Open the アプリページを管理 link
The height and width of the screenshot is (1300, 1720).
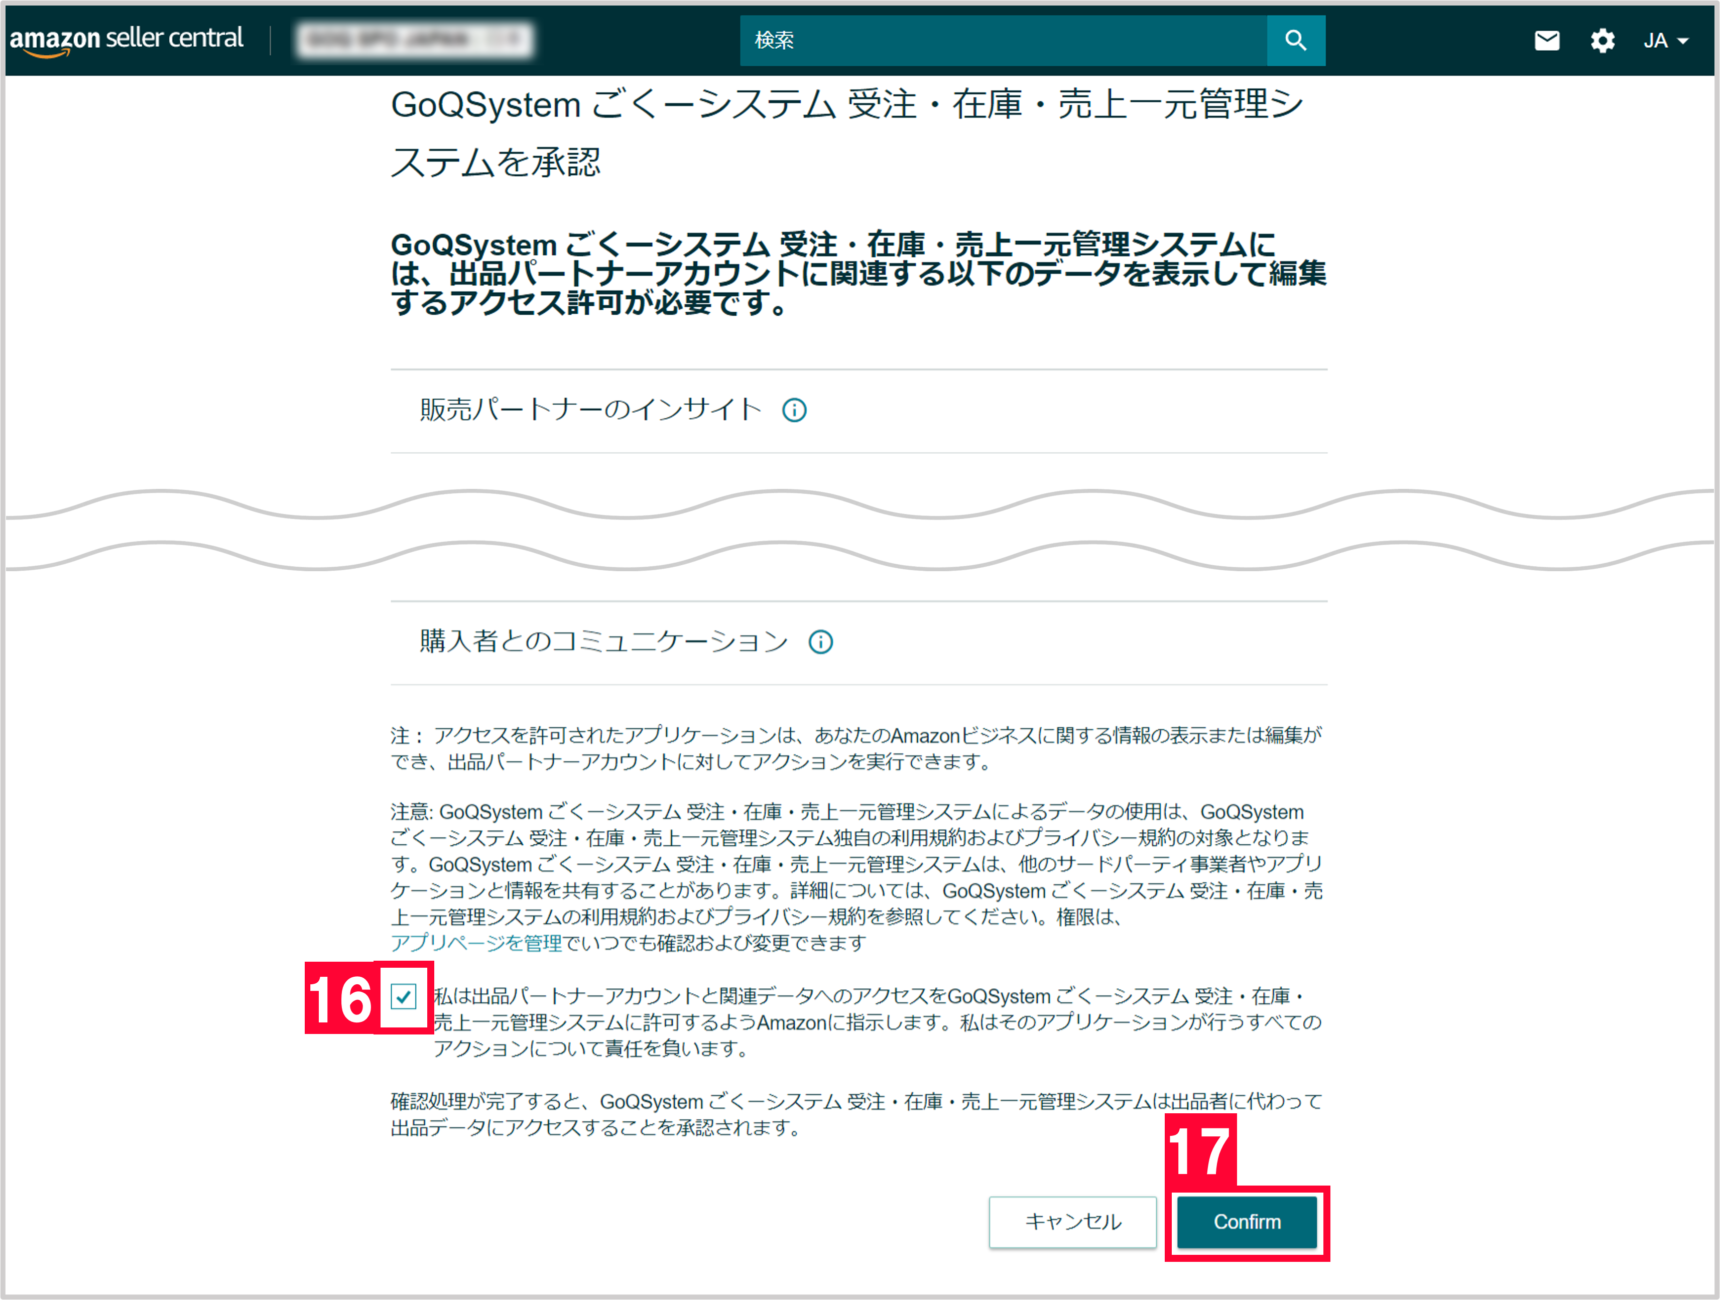click(476, 943)
